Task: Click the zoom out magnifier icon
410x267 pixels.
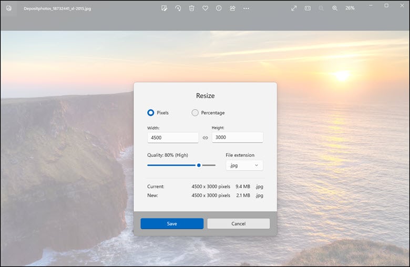Action: [x=321, y=8]
